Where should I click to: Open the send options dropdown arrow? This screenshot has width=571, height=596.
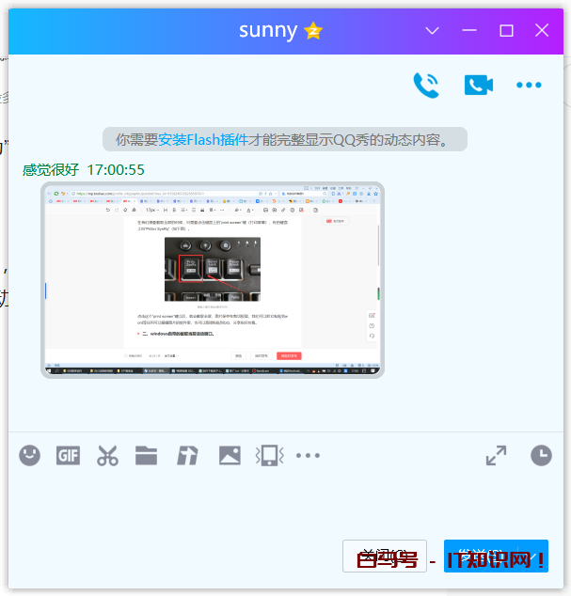(x=534, y=556)
